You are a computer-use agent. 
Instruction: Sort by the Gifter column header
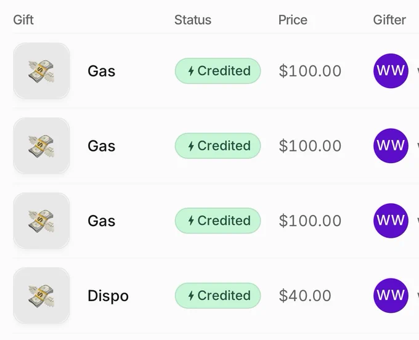click(389, 20)
